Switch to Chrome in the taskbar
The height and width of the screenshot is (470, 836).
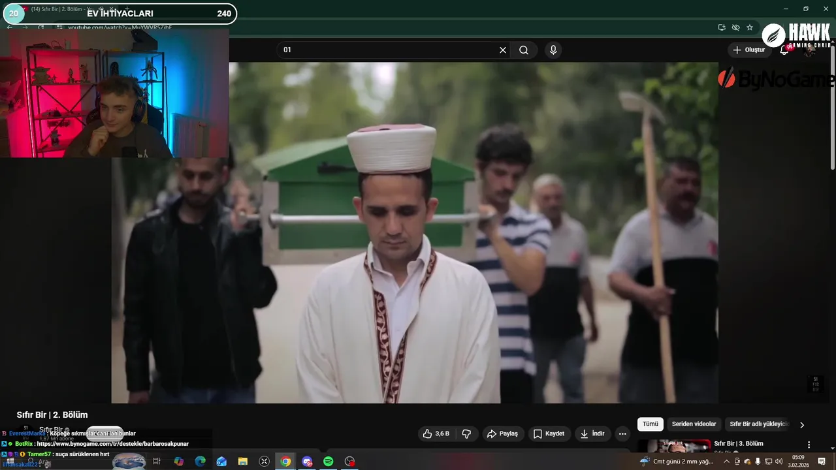pos(285,462)
